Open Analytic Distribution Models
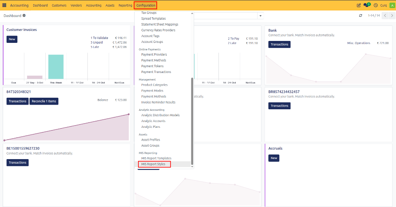The height and width of the screenshot is (207, 396). click(160, 115)
